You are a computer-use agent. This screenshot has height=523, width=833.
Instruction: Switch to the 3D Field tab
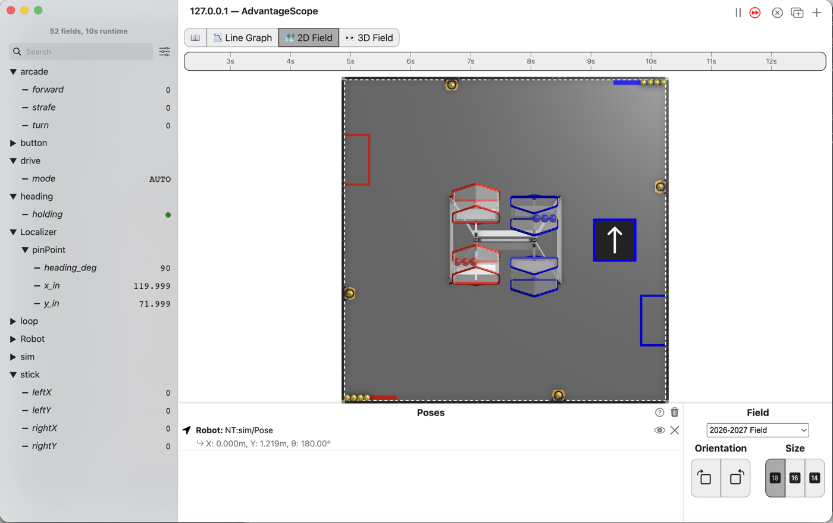[x=369, y=37]
